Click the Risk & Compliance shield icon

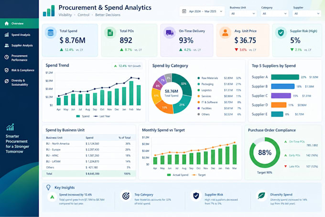click(7, 70)
